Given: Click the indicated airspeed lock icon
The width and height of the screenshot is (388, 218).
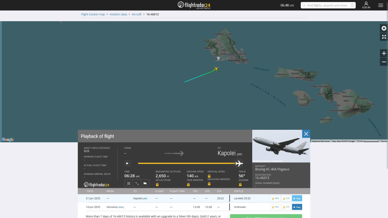Looking at the screenshot, I should tap(209, 184).
